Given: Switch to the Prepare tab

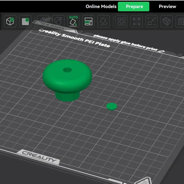Looking at the screenshot, I should tap(133, 7).
